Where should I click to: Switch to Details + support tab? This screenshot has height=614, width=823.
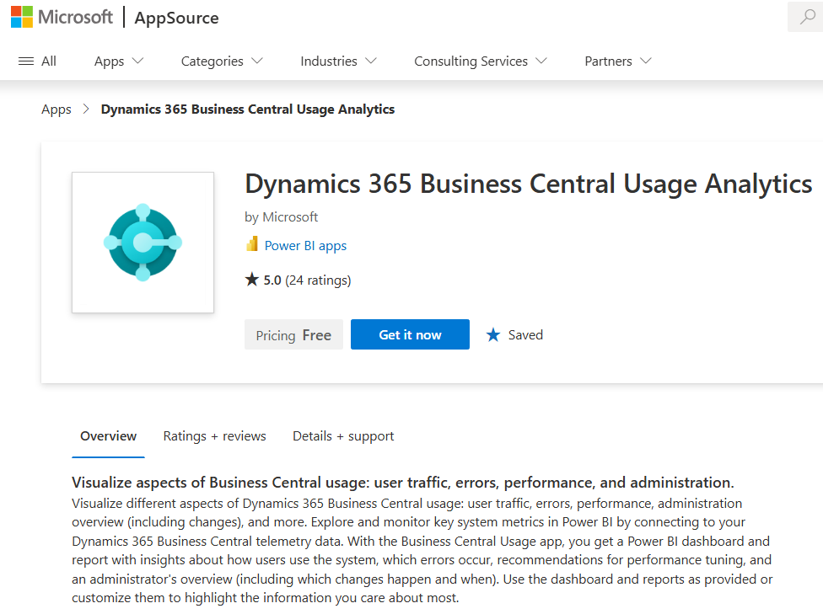tap(343, 436)
